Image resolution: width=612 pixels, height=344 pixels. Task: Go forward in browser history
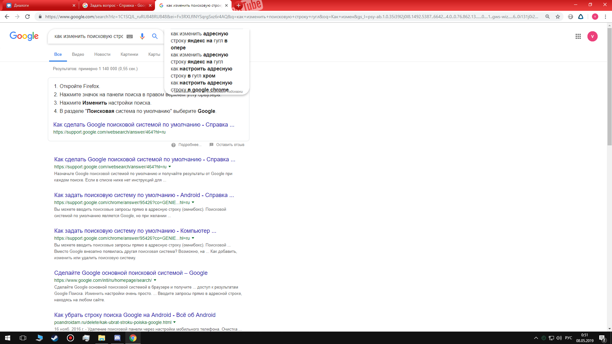coord(17,17)
